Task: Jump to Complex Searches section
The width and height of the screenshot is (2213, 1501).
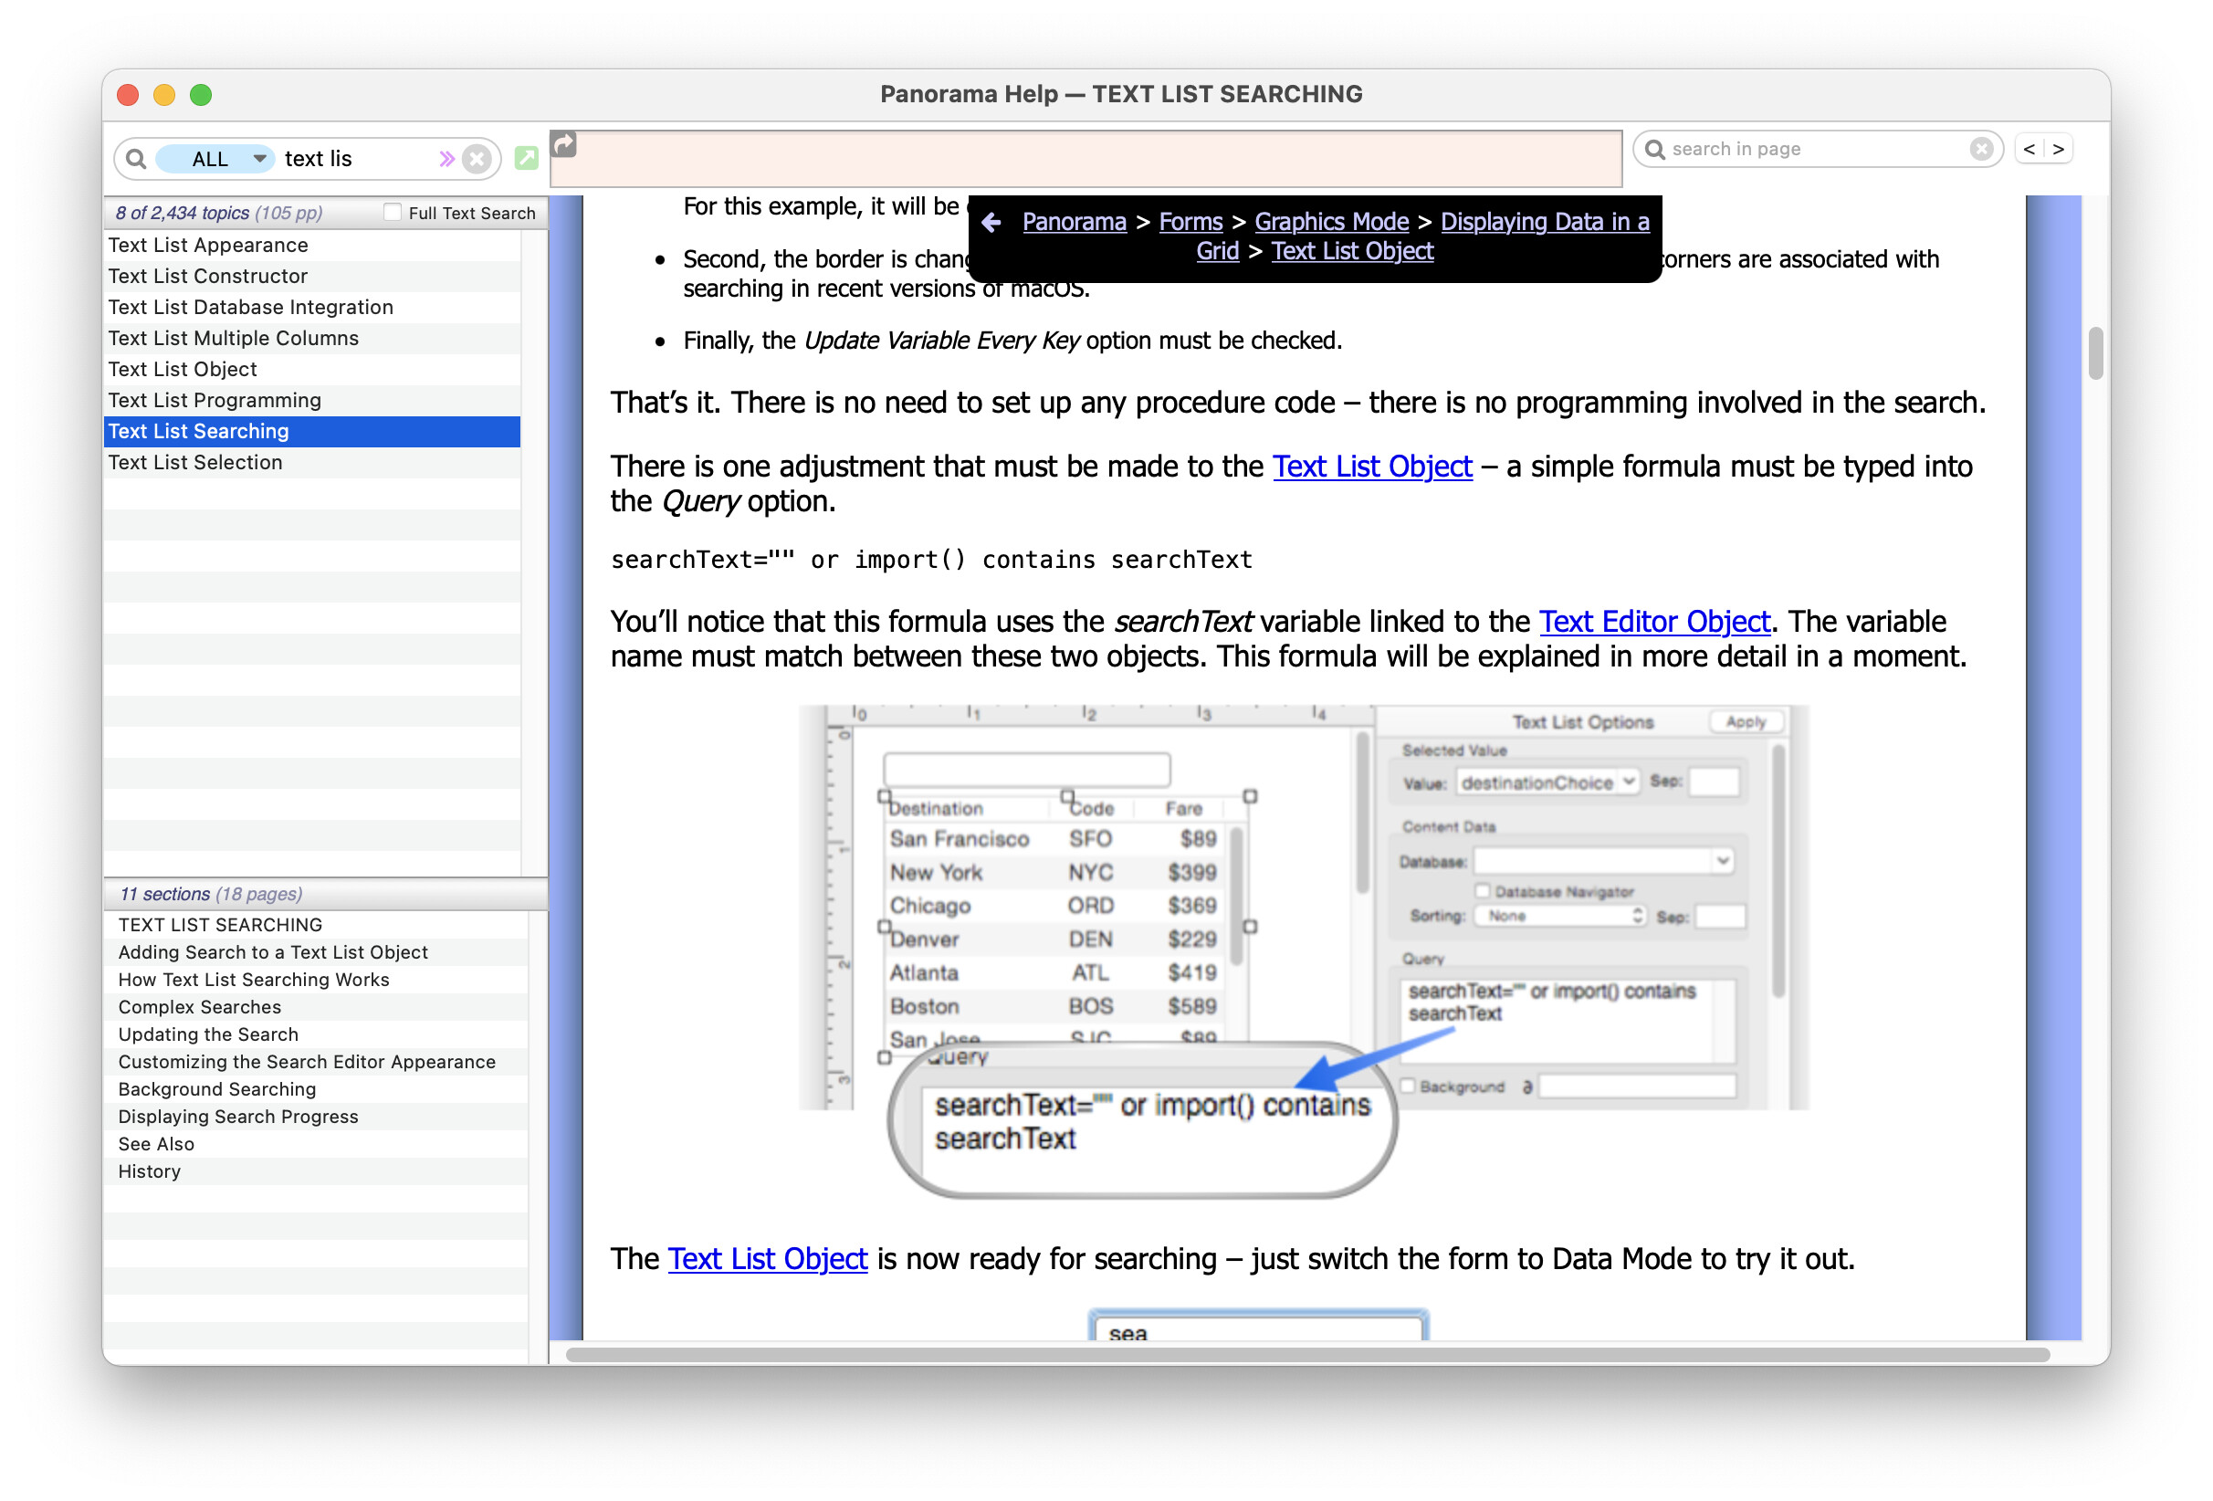Action: coord(315,1008)
